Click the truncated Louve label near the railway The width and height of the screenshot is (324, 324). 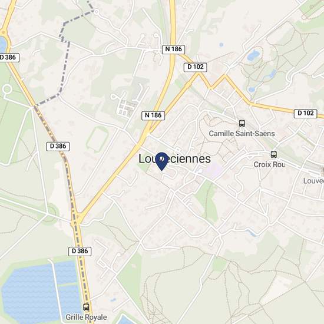tap(313, 181)
